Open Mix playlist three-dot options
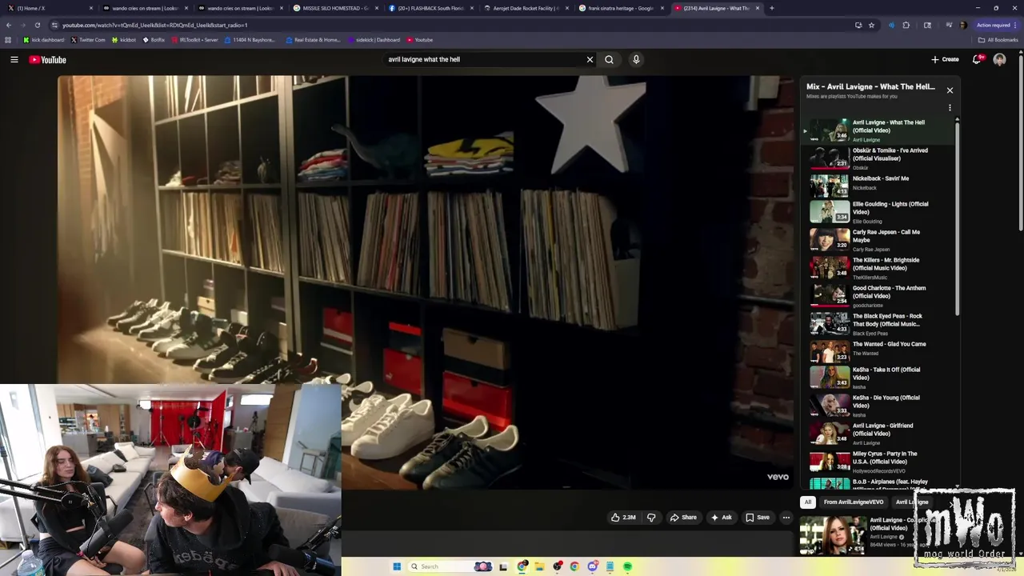Screen dimensions: 1024x576 pyautogui.click(x=950, y=107)
